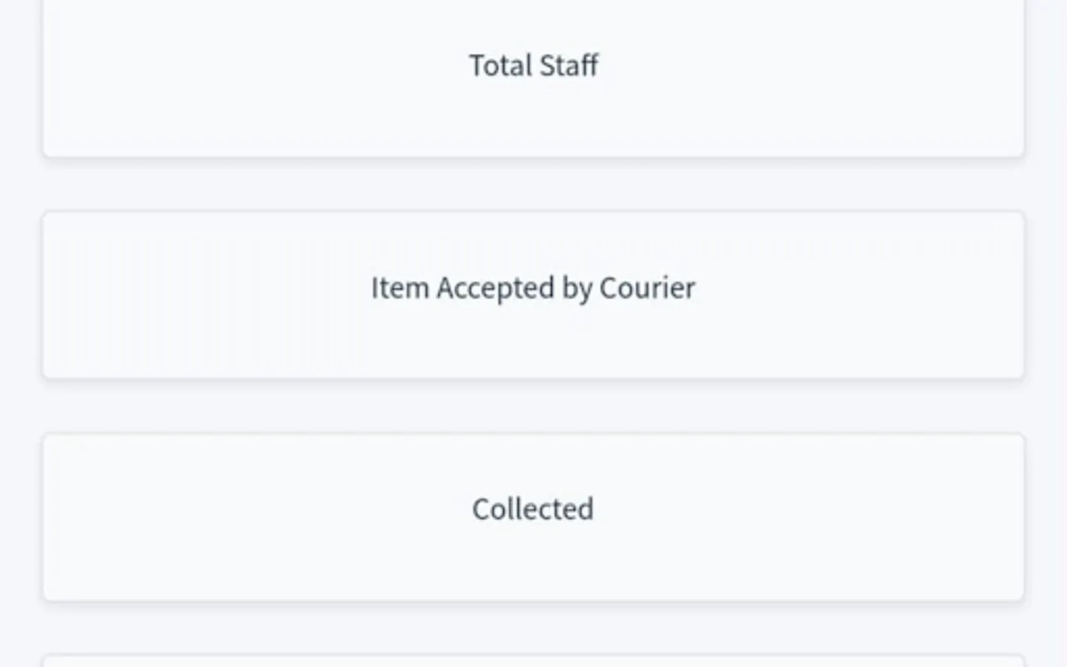
Task: Click the word "Courier" in the middle card
Action: coord(647,288)
